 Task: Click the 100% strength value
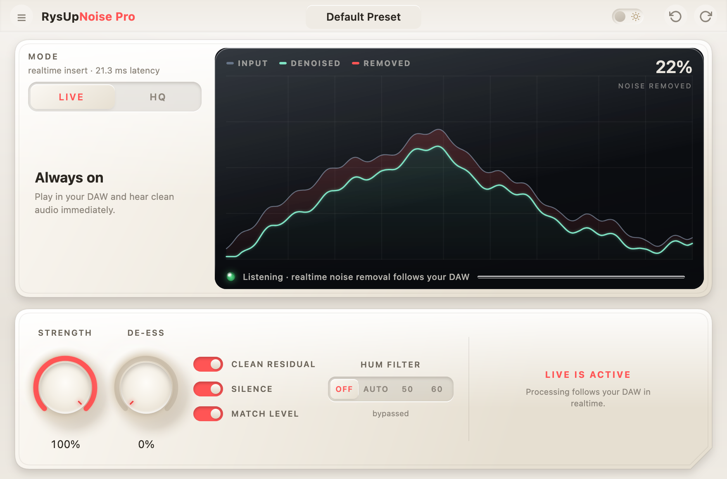tap(65, 444)
